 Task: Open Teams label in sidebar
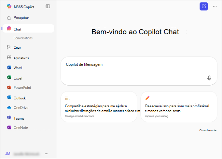tap(19, 118)
